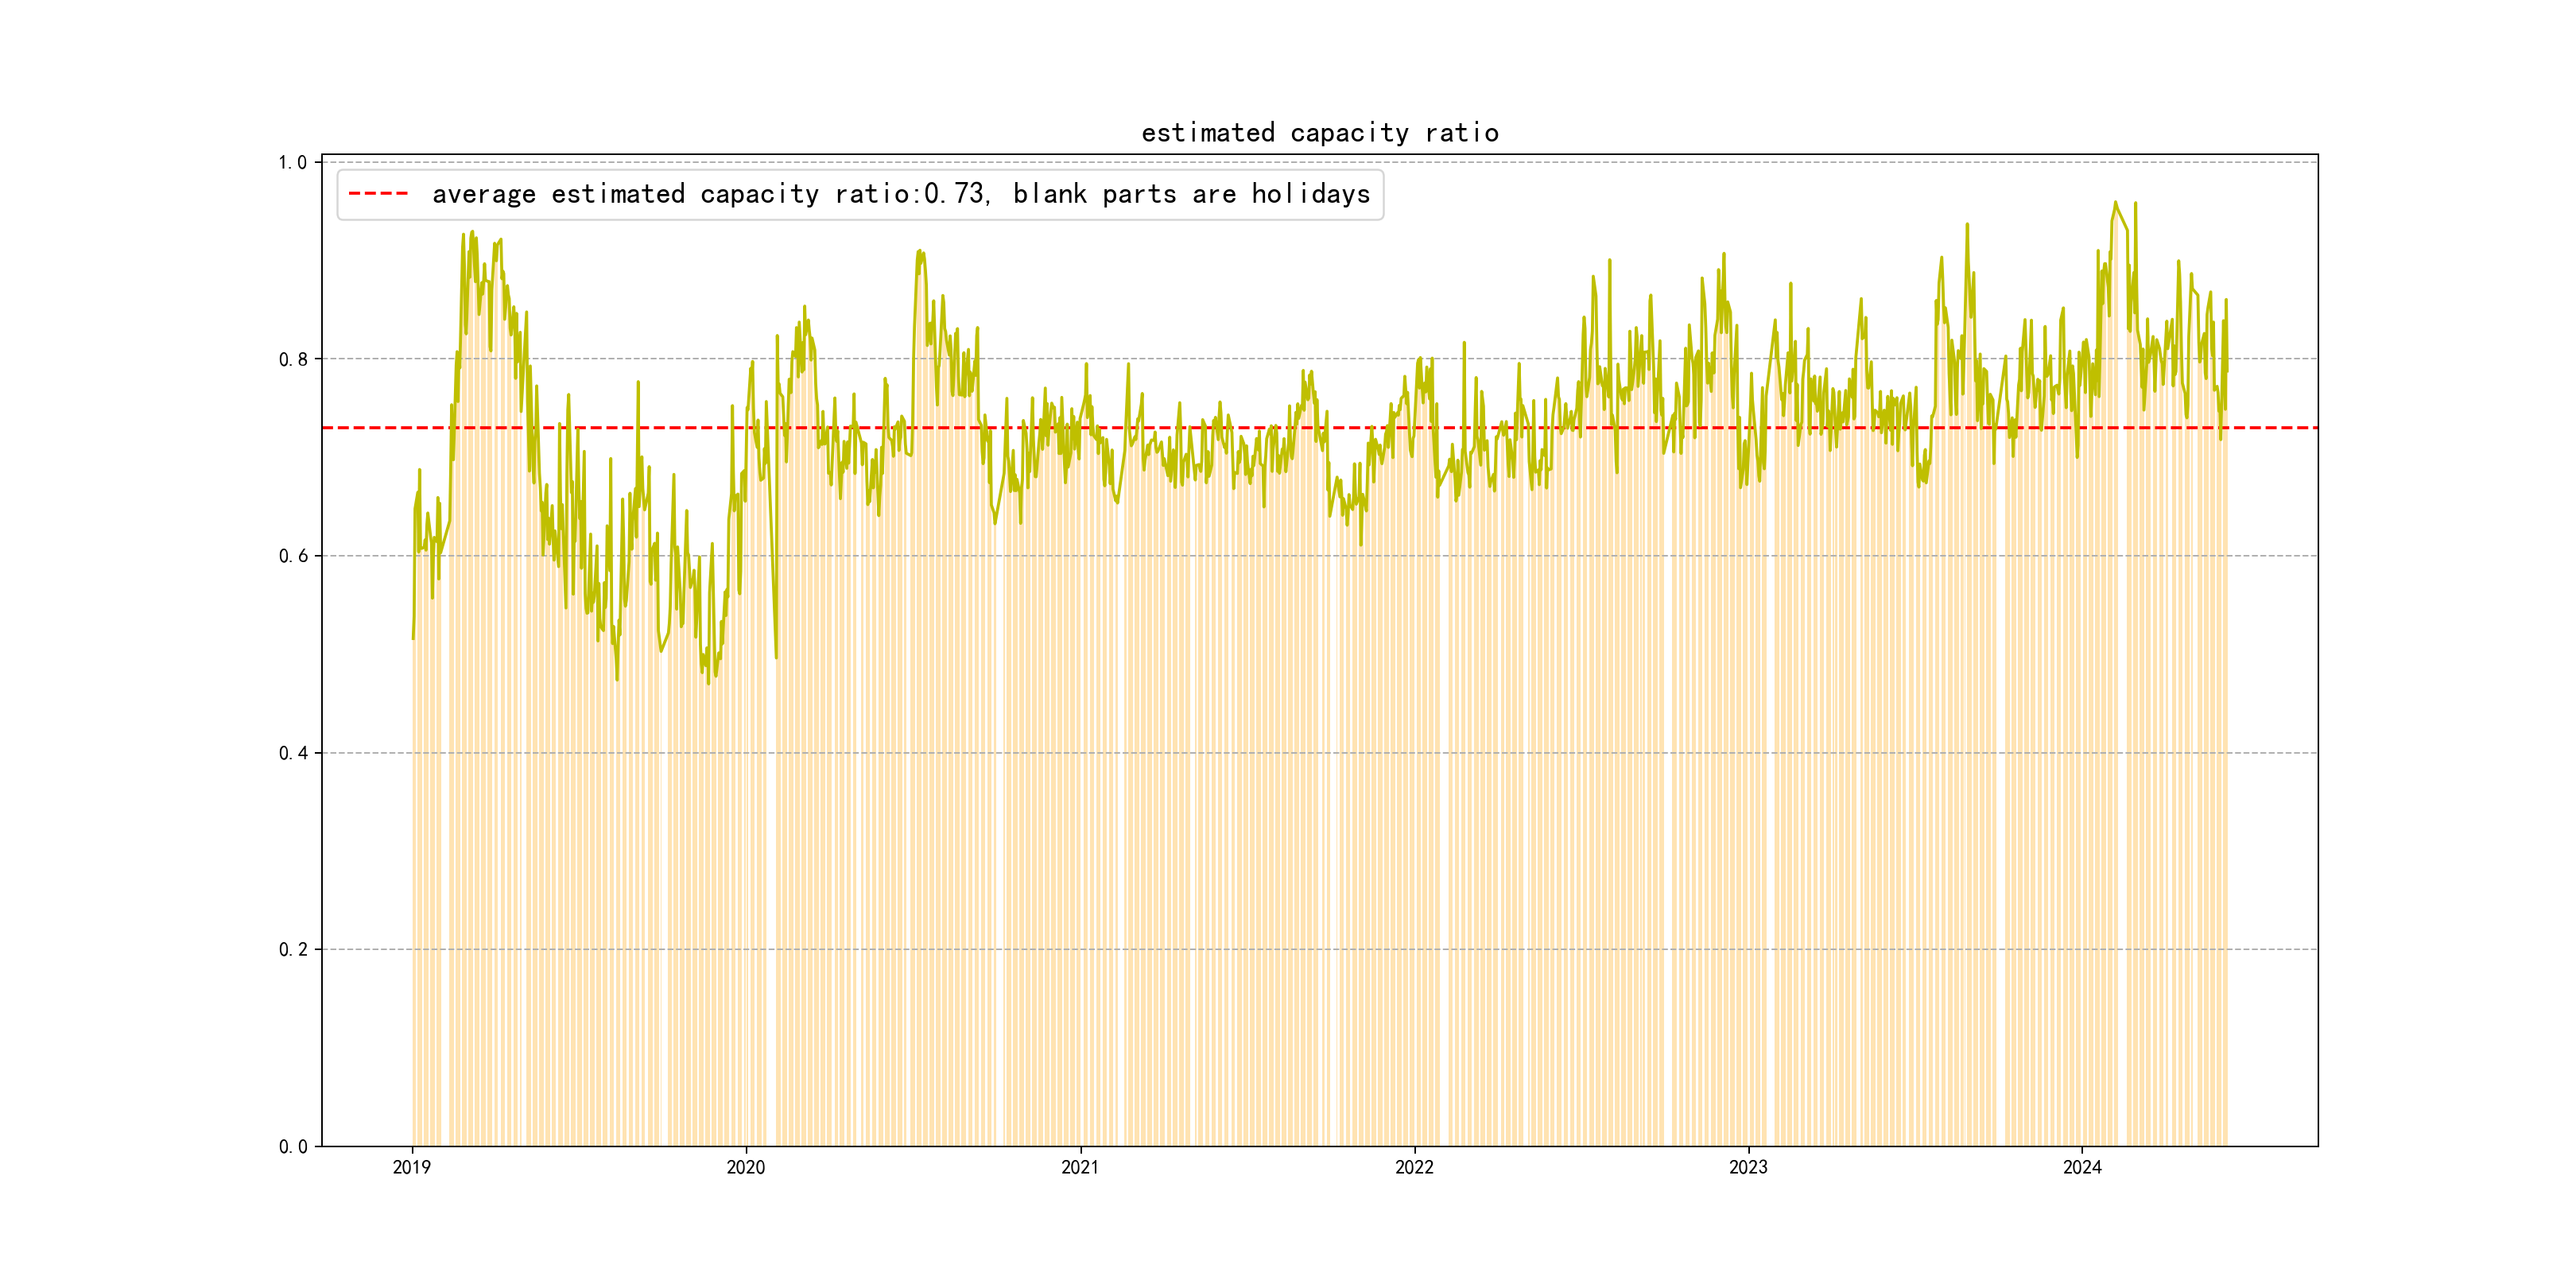Screen dimensions: 2576x1288
Task: Click the lowest dip of the line in late 2019
Action: coord(708,683)
